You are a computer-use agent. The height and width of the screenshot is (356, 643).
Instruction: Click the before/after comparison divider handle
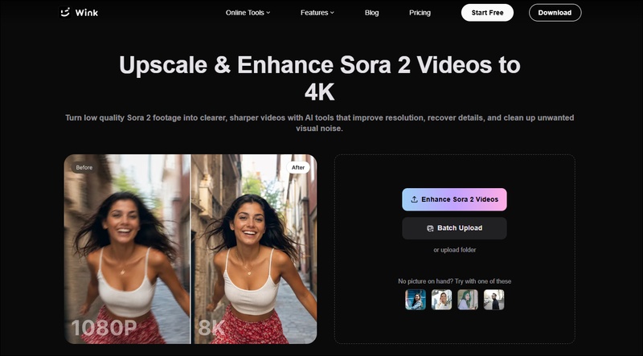190,249
